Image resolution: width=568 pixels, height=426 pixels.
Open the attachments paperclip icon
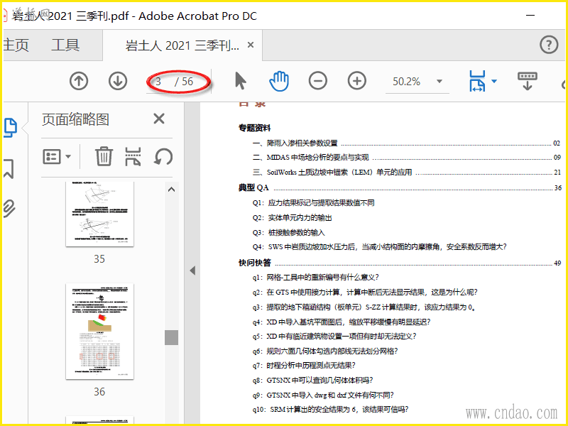(9, 208)
